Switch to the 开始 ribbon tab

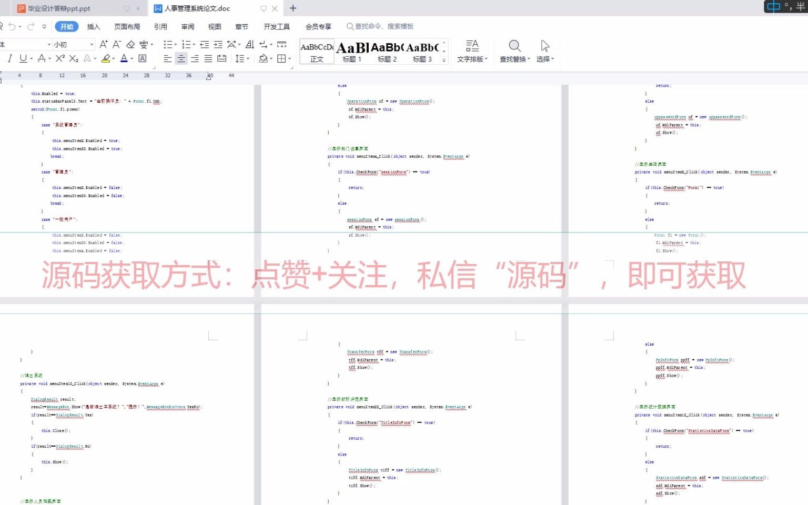(x=67, y=26)
